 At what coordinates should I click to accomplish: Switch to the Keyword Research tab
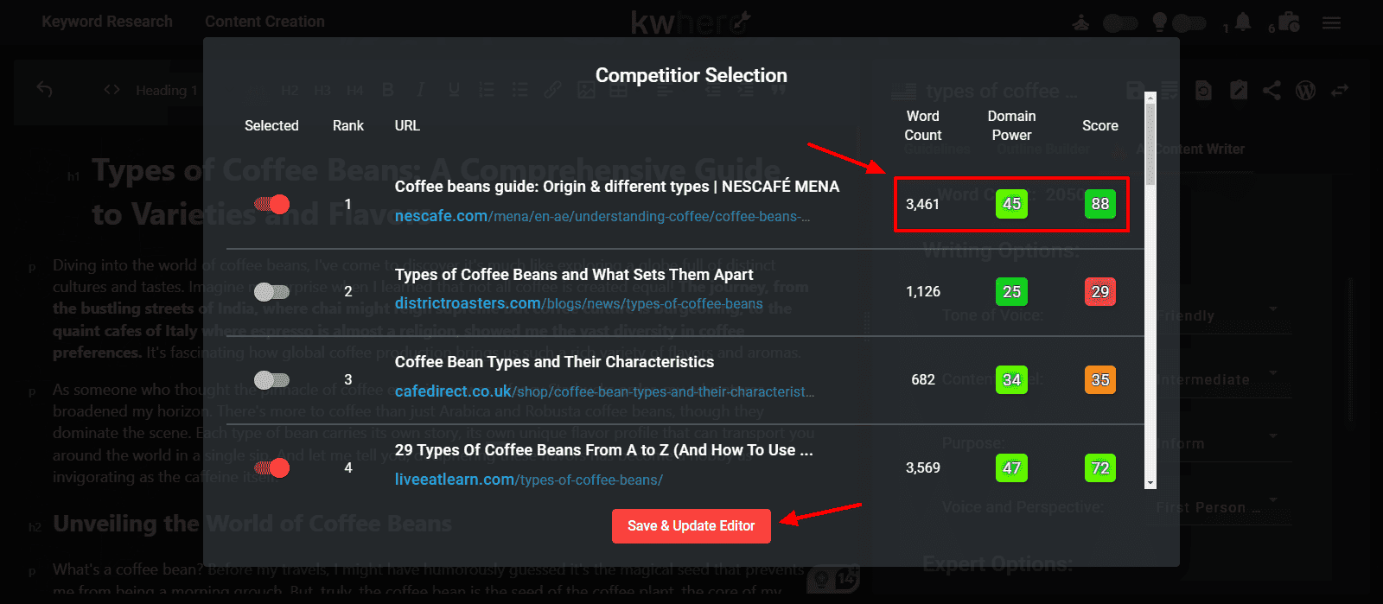coord(107,22)
